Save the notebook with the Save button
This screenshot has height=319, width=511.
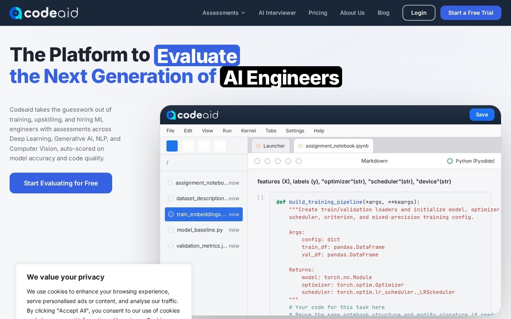(x=482, y=115)
